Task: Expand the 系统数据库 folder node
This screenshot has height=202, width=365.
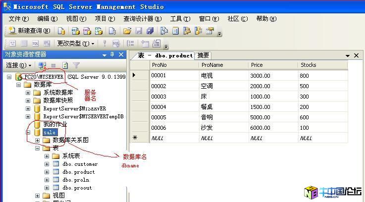Action: [x=29, y=93]
